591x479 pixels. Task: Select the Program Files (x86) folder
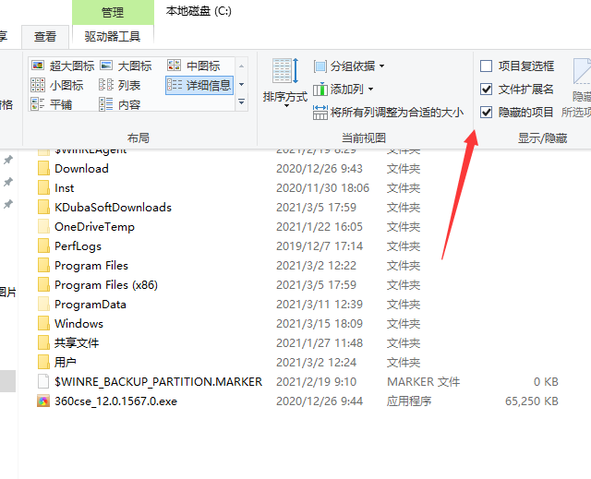pos(105,285)
